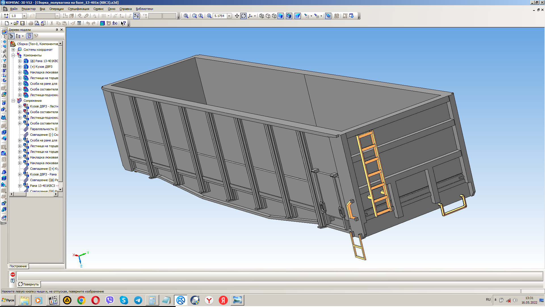Toggle shaded with edges display mode

pyautogui.click(x=289, y=16)
